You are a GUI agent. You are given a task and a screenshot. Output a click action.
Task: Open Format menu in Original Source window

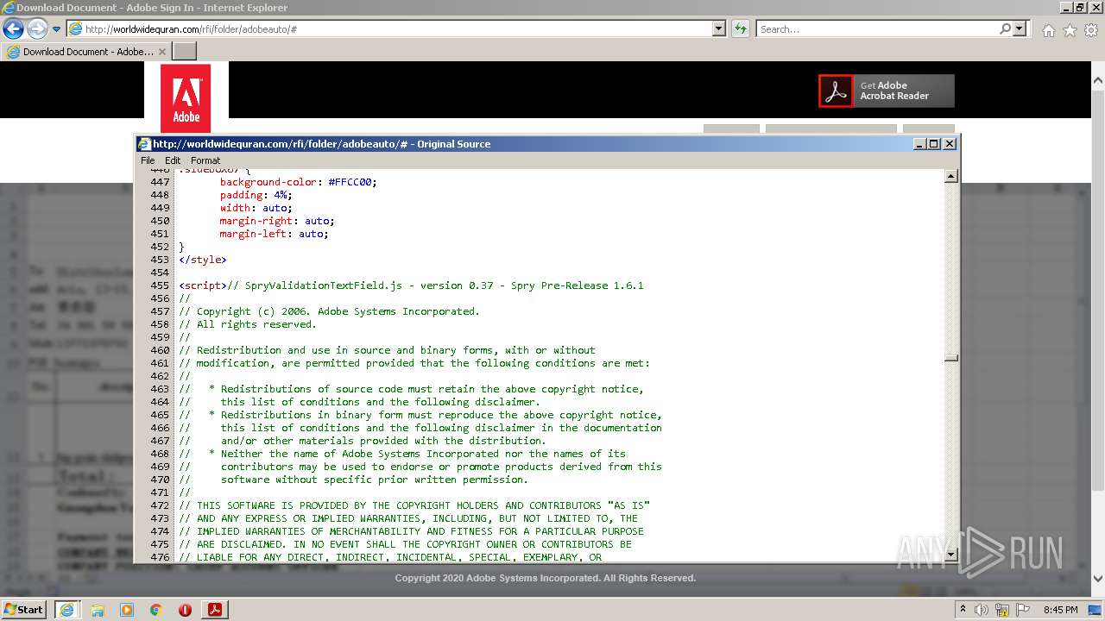(205, 160)
